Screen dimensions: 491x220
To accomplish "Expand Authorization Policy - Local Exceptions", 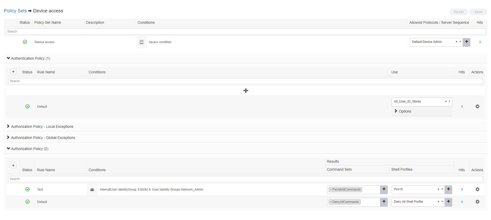I will [42, 127].
